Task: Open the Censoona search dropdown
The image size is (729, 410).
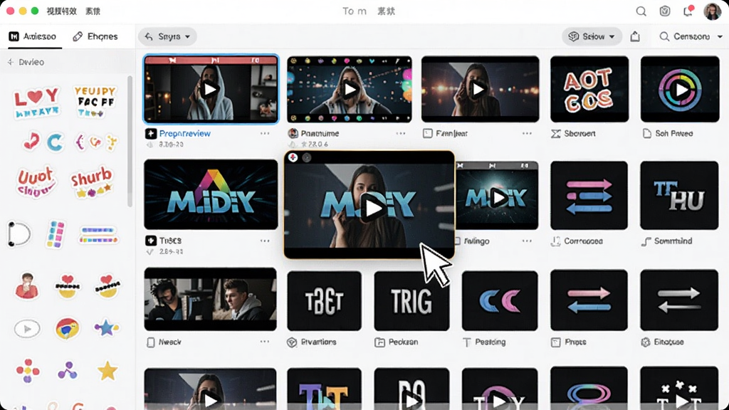Action: pos(691,36)
